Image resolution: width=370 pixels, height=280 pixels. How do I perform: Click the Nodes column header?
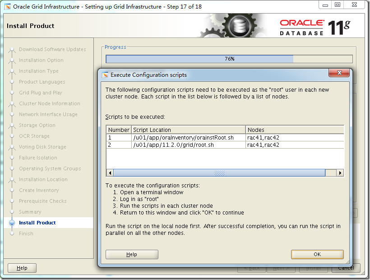[x=295, y=130]
